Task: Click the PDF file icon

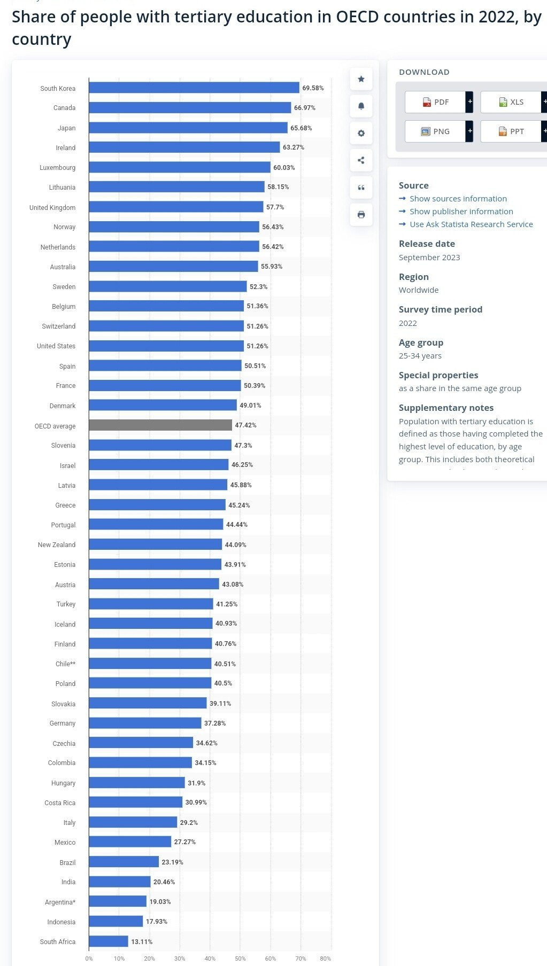Action: pyautogui.click(x=427, y=102)
